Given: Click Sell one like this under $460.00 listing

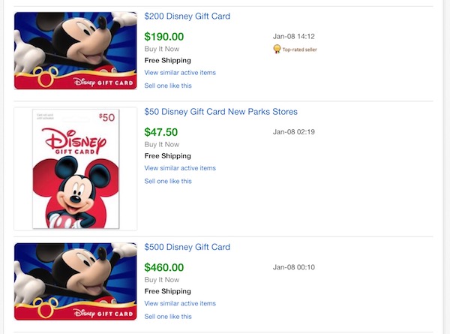Looking at the screenshot, I should (168, 317).
